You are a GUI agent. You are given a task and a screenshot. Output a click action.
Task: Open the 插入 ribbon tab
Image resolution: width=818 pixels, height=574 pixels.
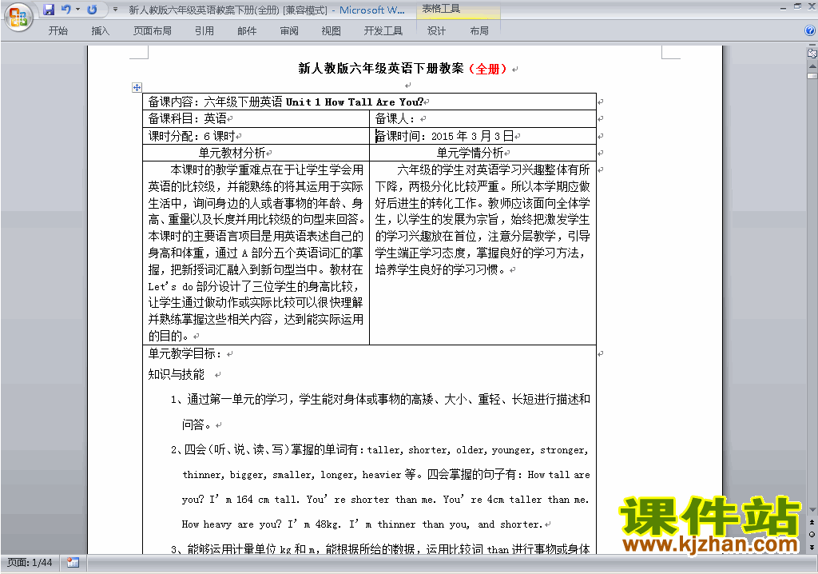[x=100, y=31]
